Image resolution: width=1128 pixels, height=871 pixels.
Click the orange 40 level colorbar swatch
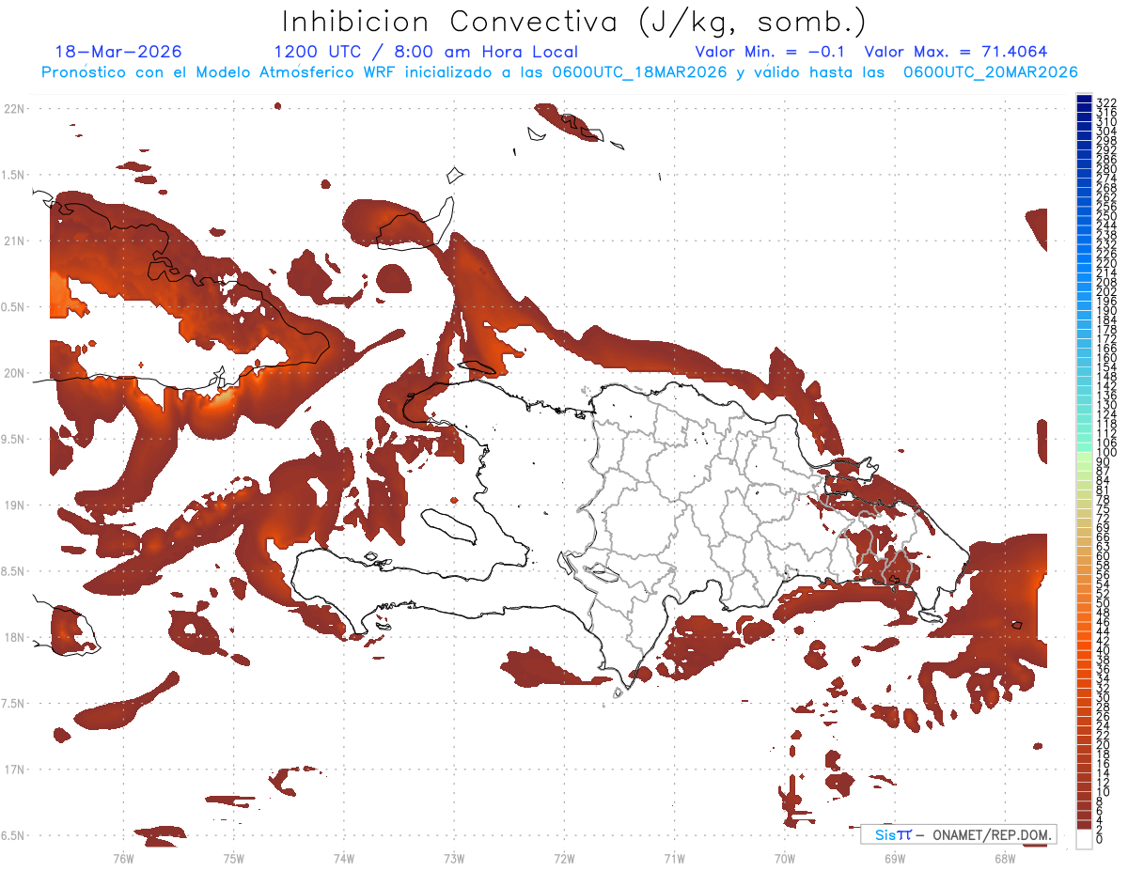[1084, 650]
